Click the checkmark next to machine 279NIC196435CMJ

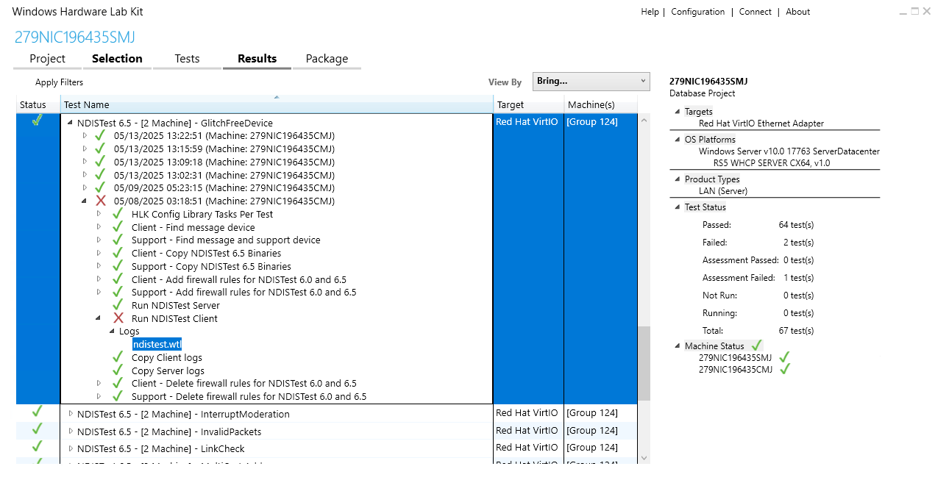784,369
